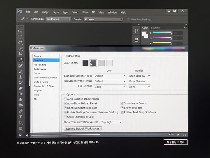The image size is (210, 158).
Task: Select the Healing Brush tool
Action: [x=20, y=66]
